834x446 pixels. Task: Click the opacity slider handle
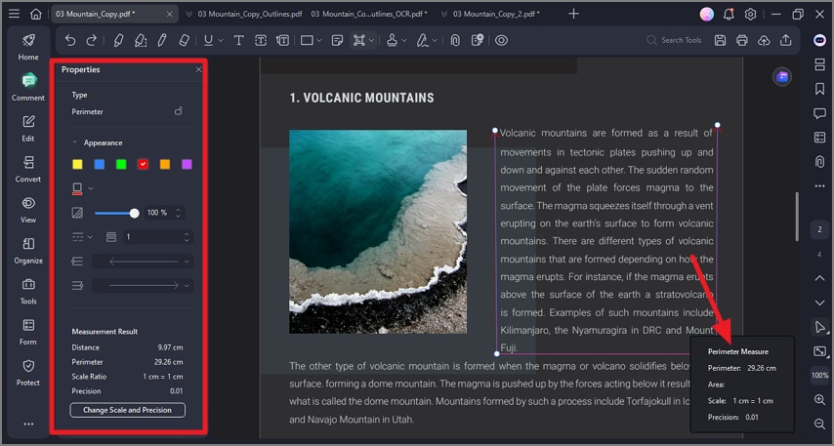point(134,213)
